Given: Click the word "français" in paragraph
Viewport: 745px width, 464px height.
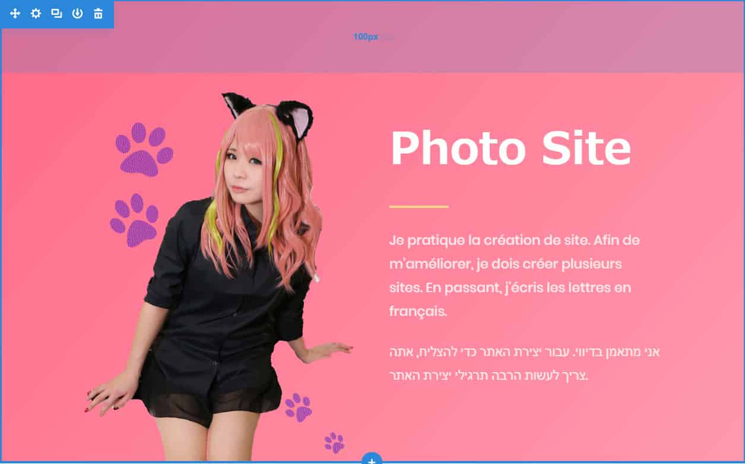Looking at the screenshot, I should (x=418, y=312).
